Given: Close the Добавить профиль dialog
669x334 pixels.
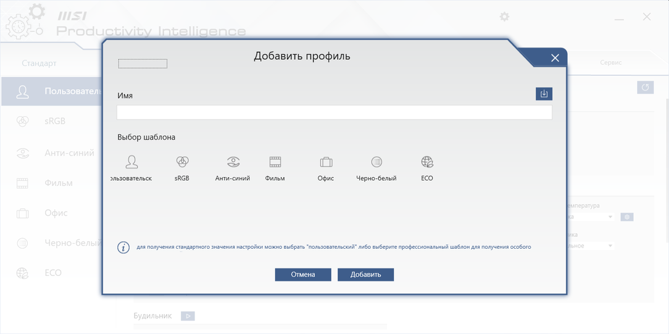Looking at the screenshot, I should [555, 58].
